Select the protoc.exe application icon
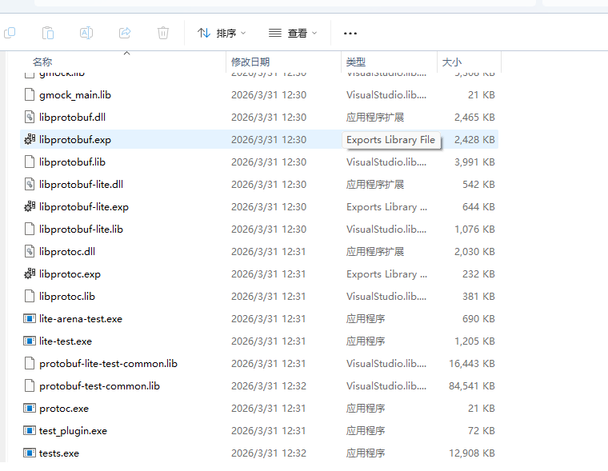 pos(30,408)
